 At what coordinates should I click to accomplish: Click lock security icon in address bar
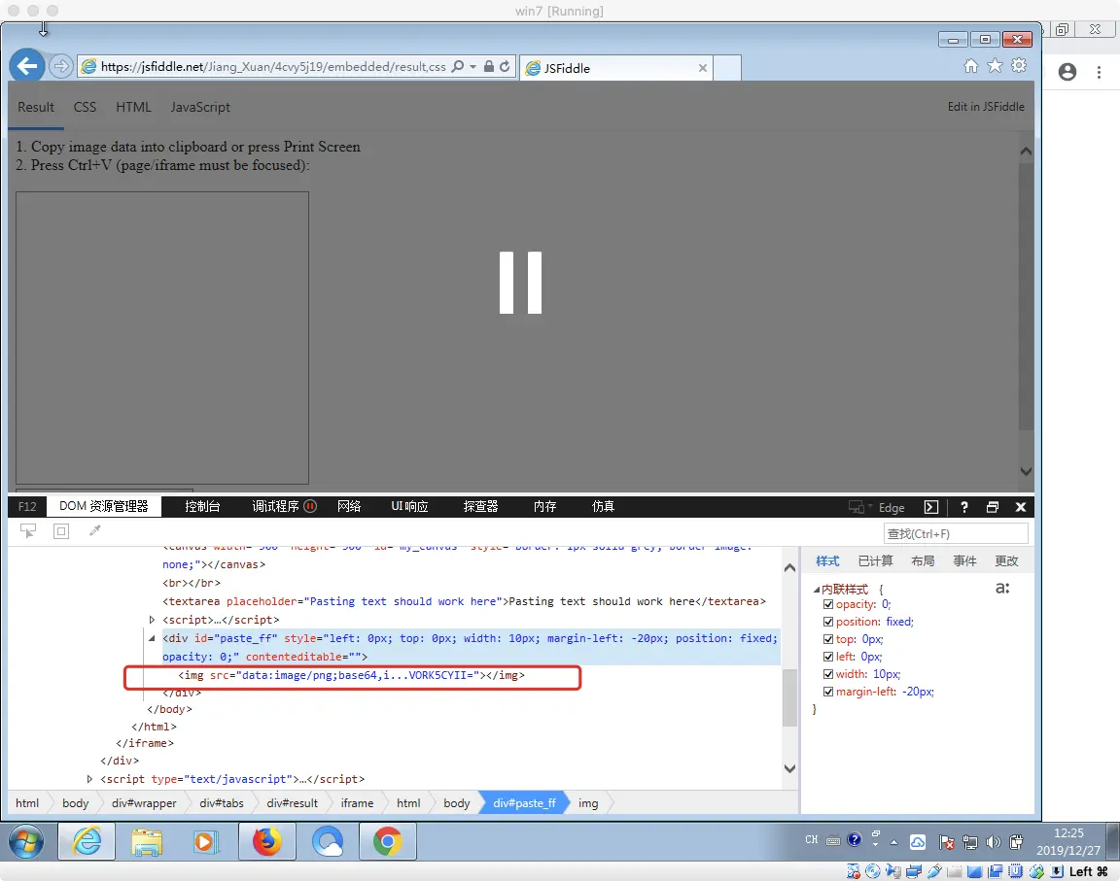click(489, 66)
